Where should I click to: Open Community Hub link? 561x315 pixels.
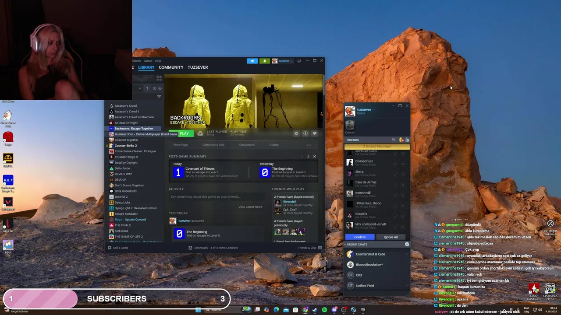pyautogui.click(x=213, y=145)
